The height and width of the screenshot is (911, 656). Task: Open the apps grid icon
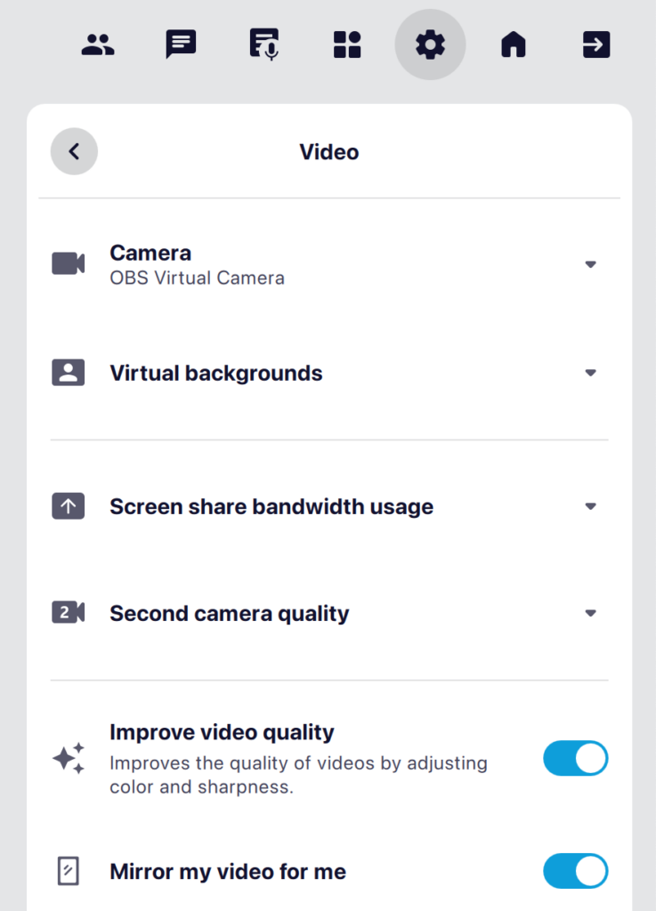pyautogui.click(x=347, y=44)
